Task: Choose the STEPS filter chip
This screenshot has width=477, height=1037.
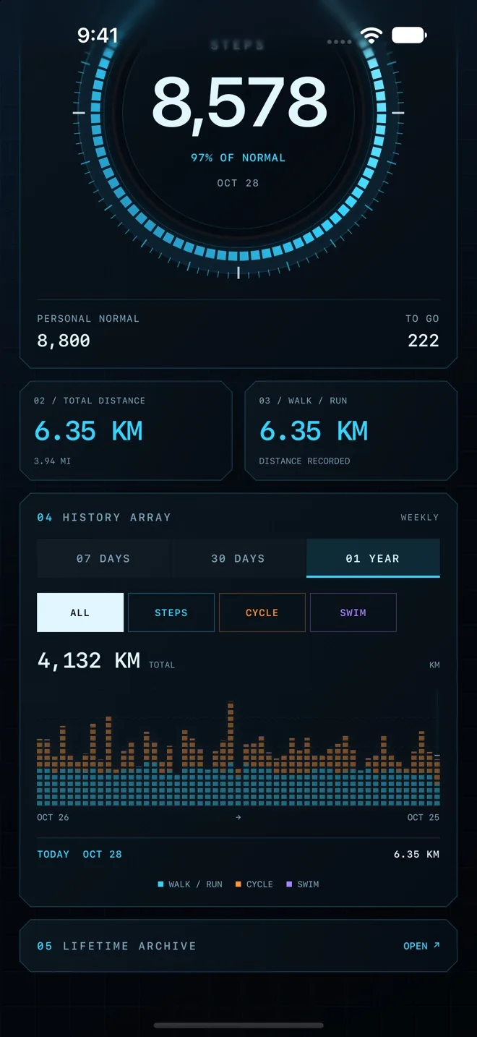Action: (x=171, y=613)
